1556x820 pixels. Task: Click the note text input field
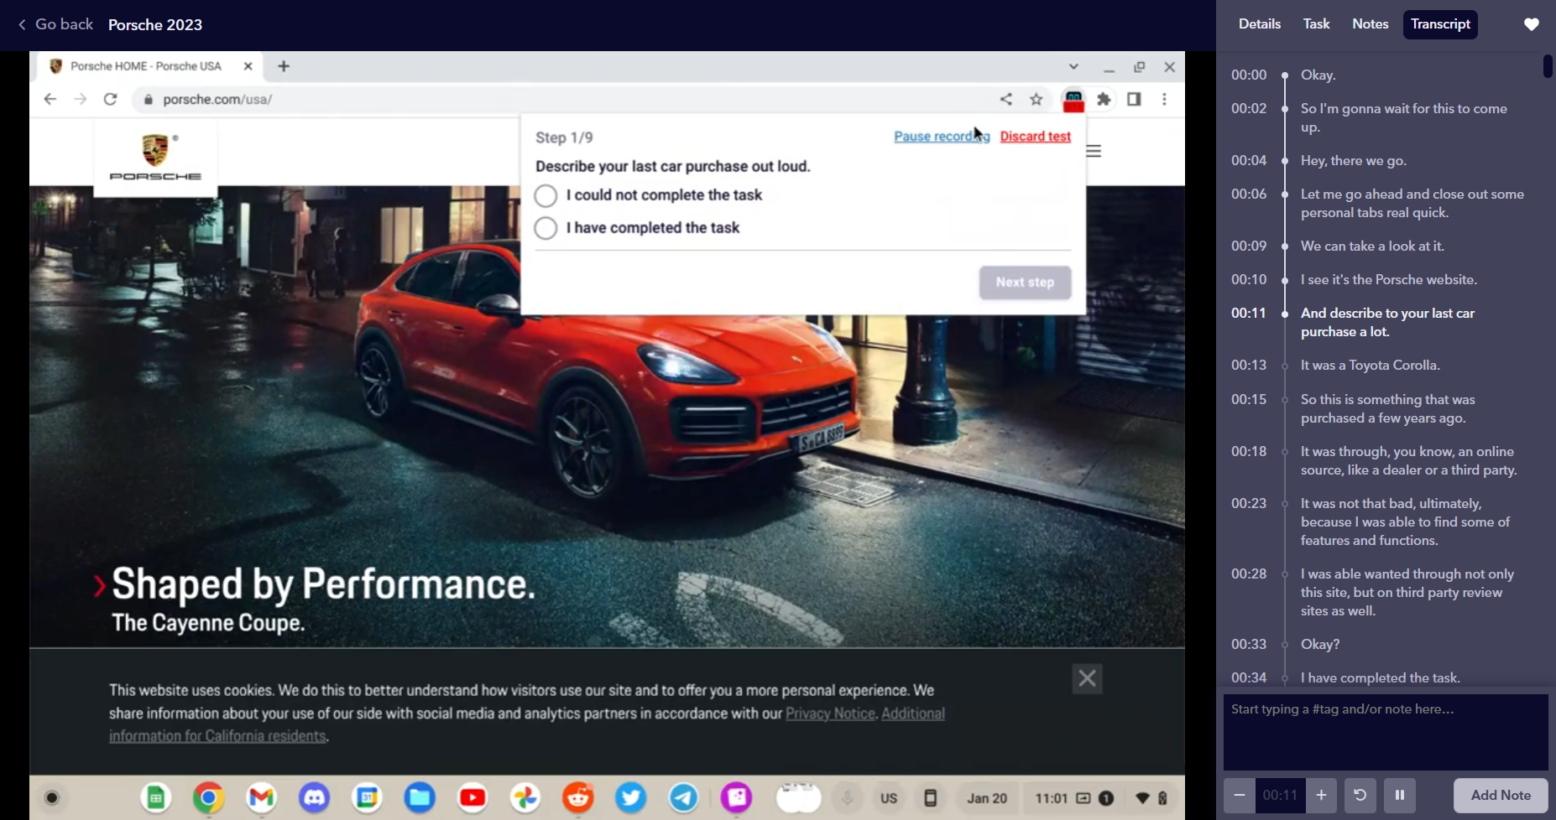click(x=1386, y=732)
